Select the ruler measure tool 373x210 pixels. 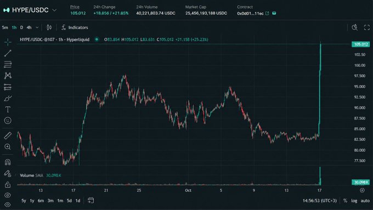(x=8, y=135)
